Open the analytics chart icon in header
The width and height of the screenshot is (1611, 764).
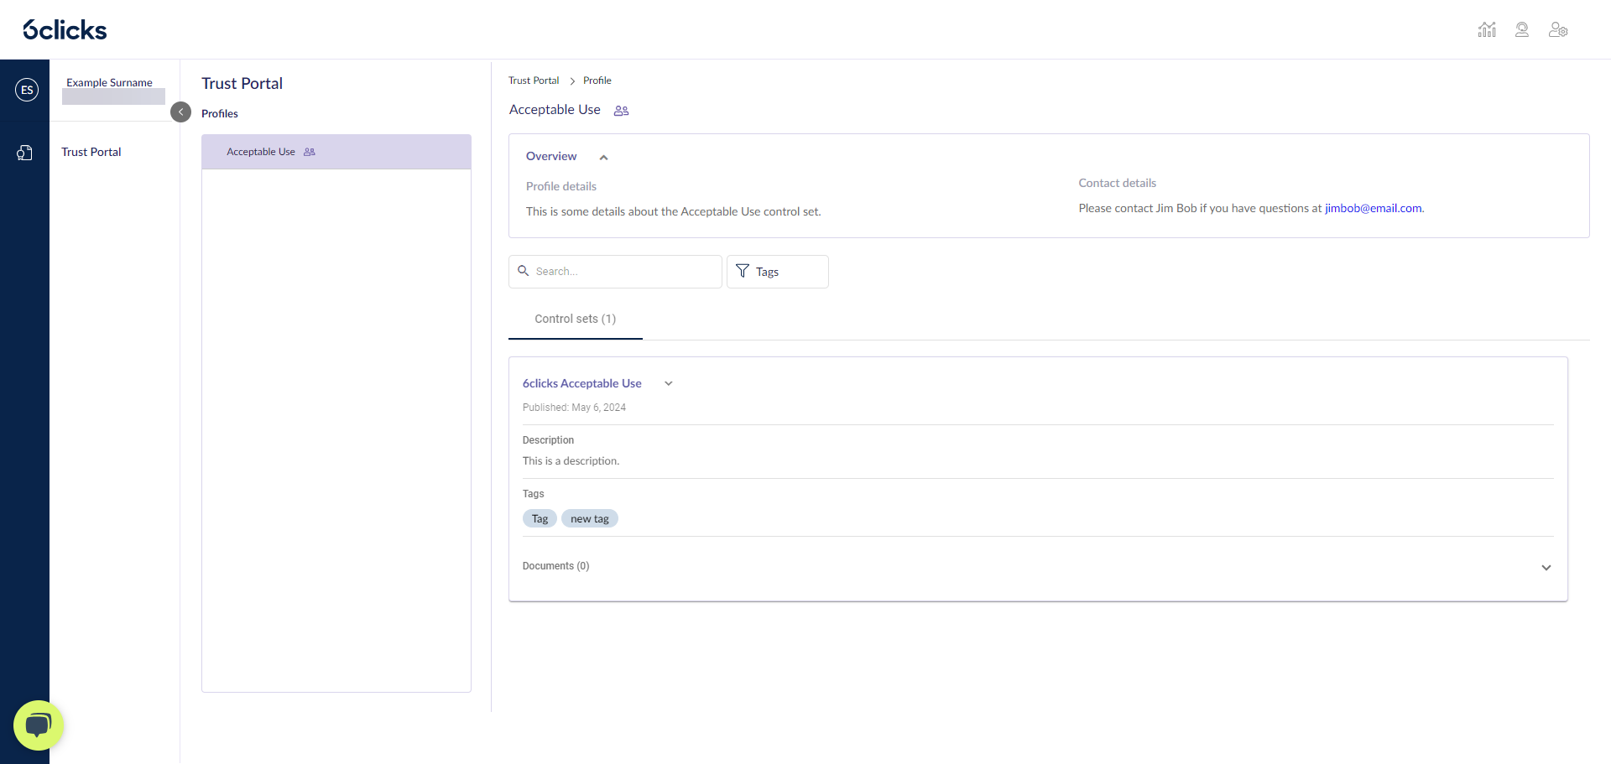tap(1487, 30)
